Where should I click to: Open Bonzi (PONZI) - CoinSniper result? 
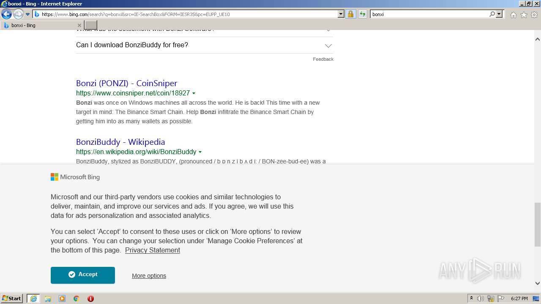coord(126,83)
